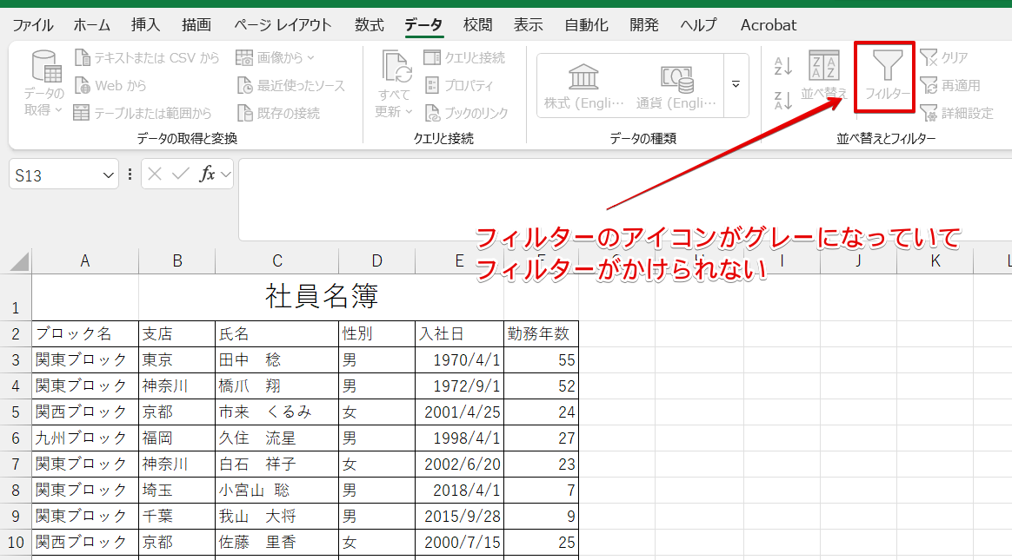Click the formula bar Insert Function fx icon
Viewport: 1012px width, 560px height.
tap(207, 175)
